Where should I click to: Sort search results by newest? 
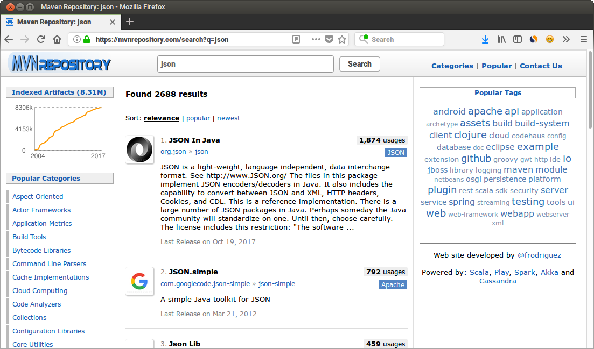click(228, 118)
